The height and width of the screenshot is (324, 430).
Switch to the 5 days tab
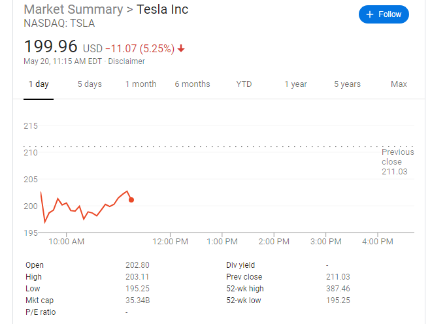(90, 84)
